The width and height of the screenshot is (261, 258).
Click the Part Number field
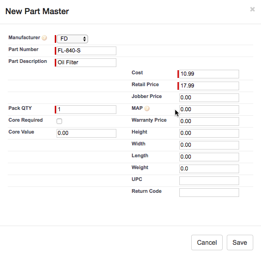point(86,51)
